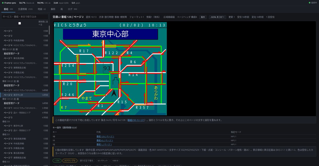The height and width of the screenshot is (166, 319).
Task: Select ページ 3 中央道(詳細) row
Action: pyautogui.click(x=24, y=40)
